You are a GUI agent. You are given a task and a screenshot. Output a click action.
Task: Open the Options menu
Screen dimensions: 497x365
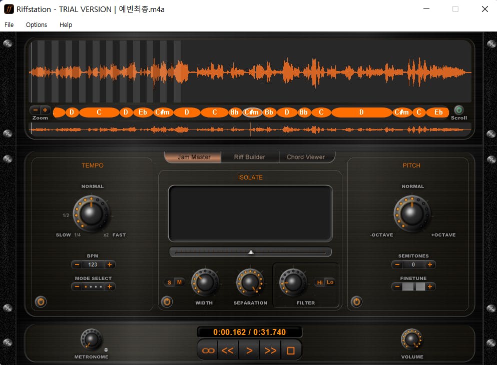tap(37, 24)
